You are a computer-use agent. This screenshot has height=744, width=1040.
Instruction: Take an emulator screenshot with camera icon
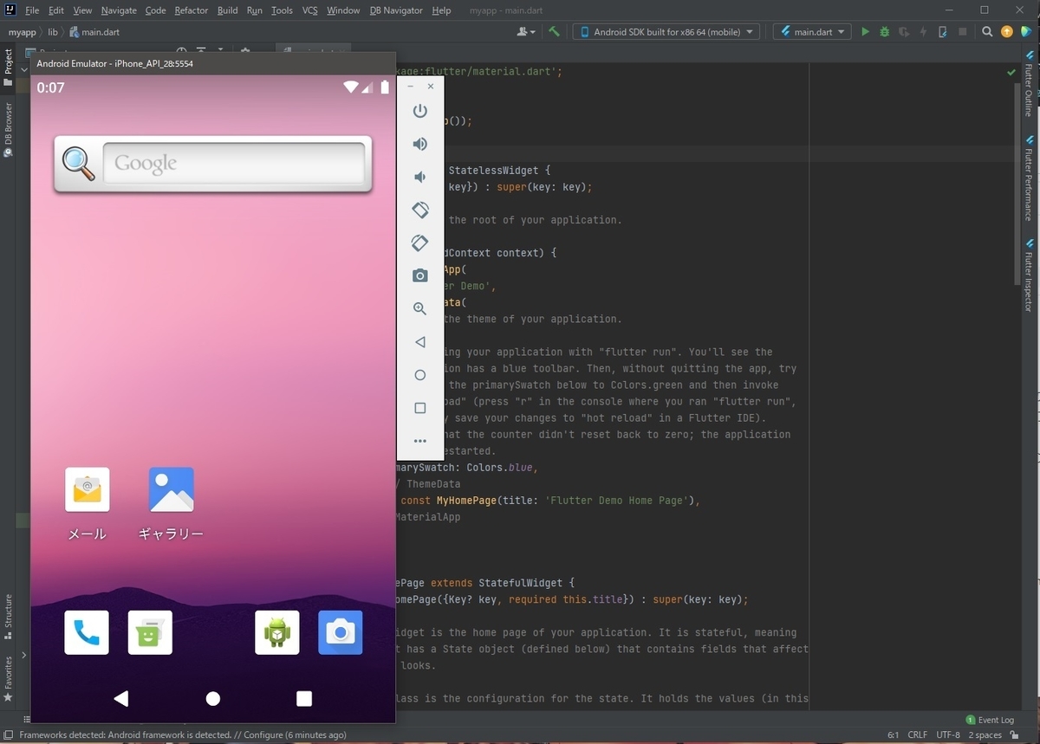pyautogui.click(x=420, y=275)
